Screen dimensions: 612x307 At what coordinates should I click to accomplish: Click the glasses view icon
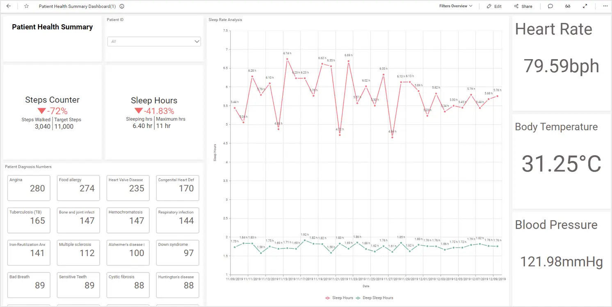pos(568,6)
